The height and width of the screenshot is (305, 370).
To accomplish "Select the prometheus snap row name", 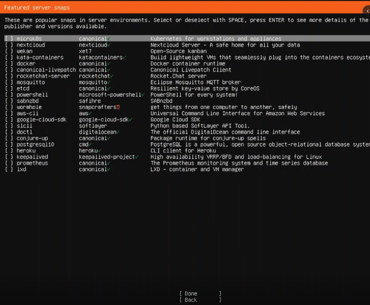I will 32,163.
